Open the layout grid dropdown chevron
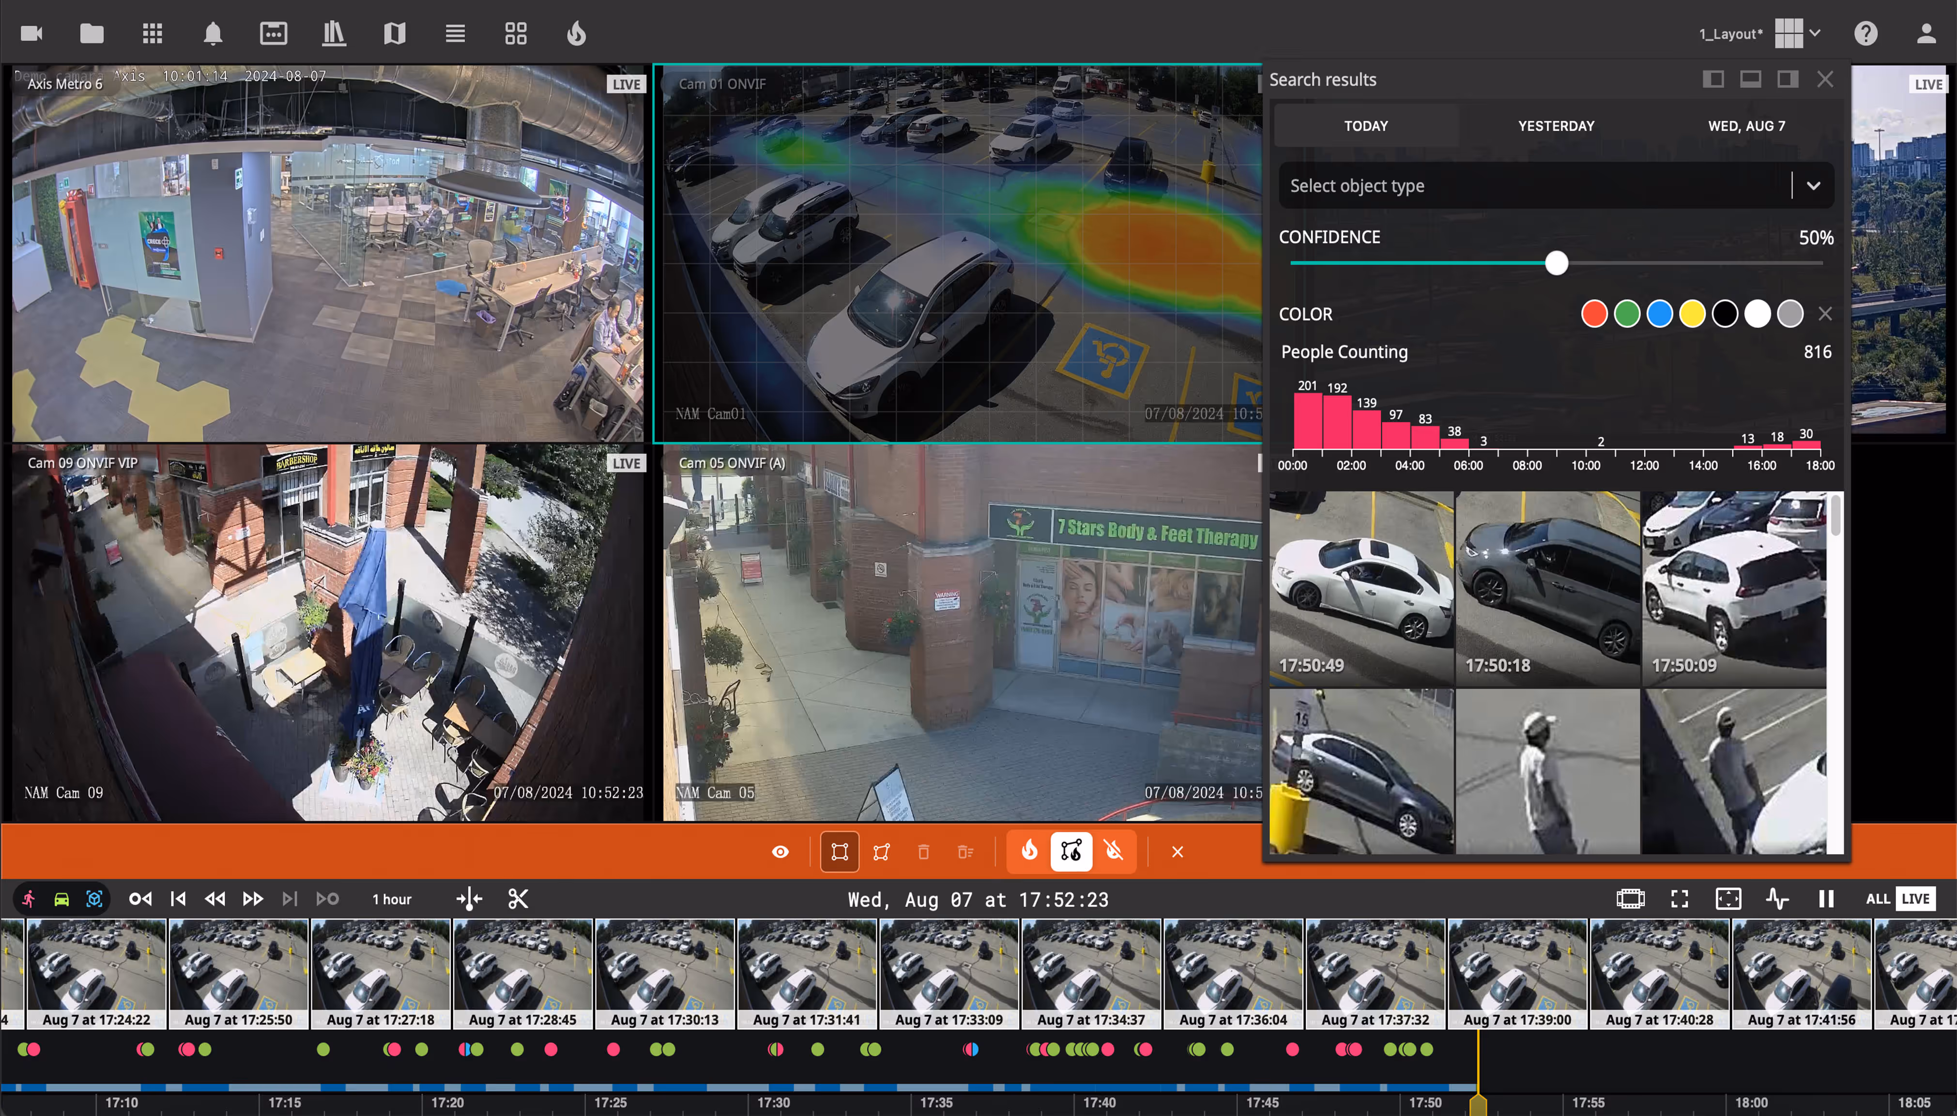 tap(1815, 34)
